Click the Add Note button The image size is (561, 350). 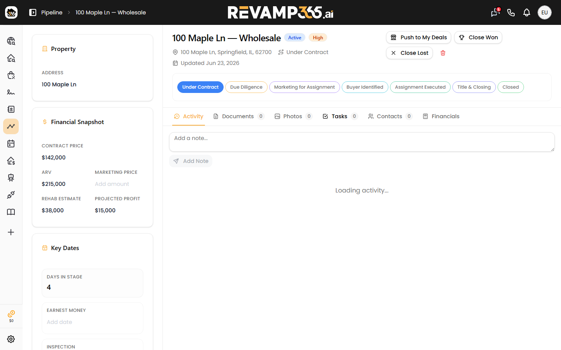[191, 161]
